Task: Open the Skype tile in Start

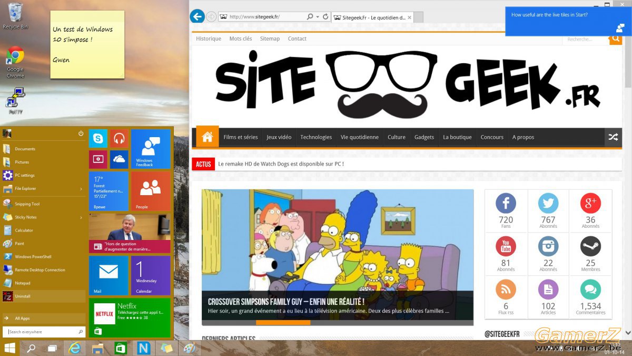Action: pyautogui.click(x=98, y=138)
